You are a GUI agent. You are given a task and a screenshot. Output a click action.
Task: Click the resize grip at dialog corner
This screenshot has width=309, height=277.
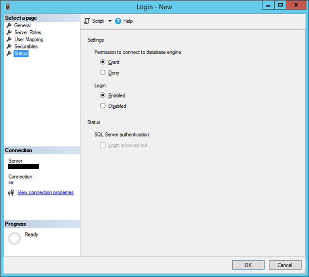[x=303, y=272]
